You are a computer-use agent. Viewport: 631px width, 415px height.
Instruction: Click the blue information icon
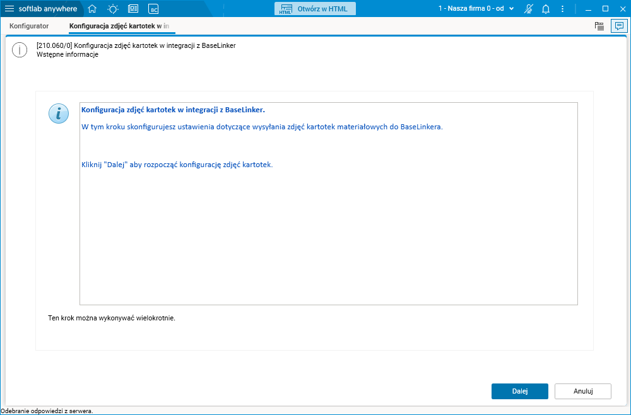59,114
